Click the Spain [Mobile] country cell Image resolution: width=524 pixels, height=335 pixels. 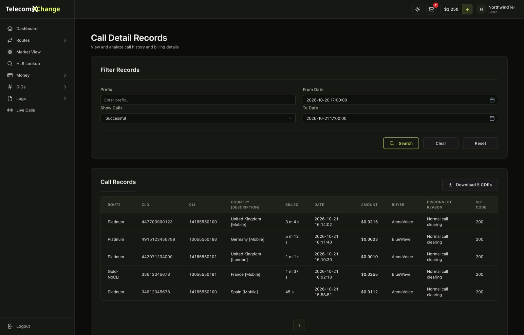pyautogui.click(x=244, y=292)
